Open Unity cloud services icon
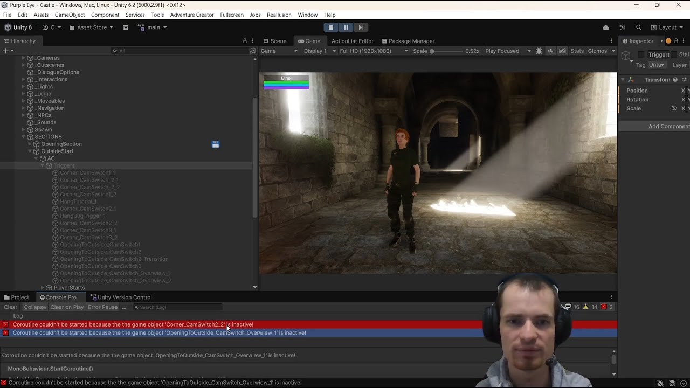 click(x=606, y=27)
